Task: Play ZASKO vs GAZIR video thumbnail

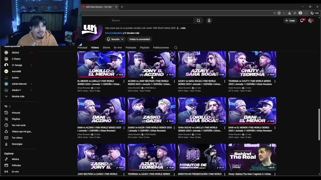Action: (x=152, y=110)
